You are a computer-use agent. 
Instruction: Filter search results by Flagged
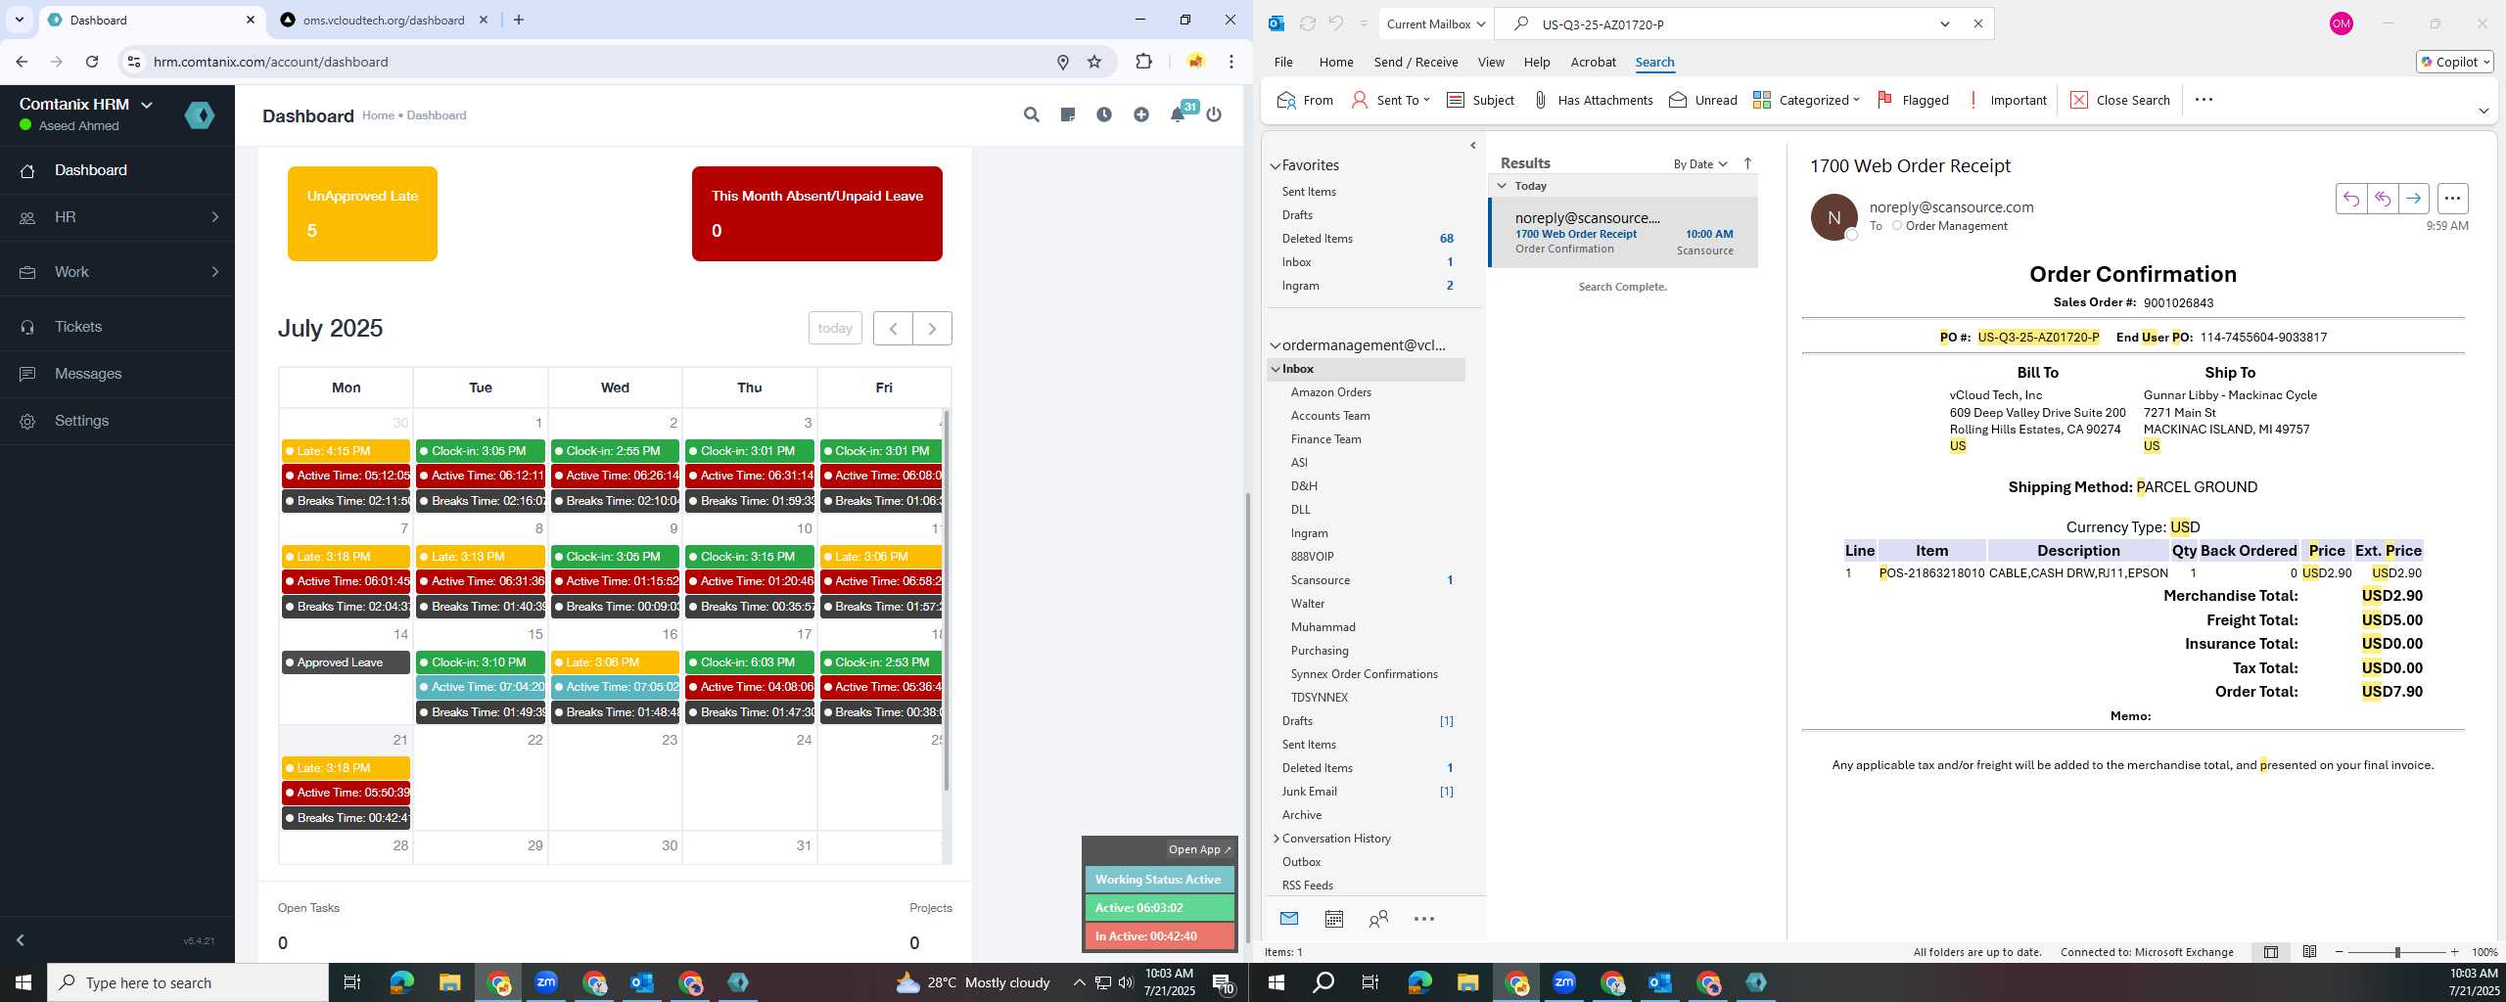click(x=1913, y=100)
